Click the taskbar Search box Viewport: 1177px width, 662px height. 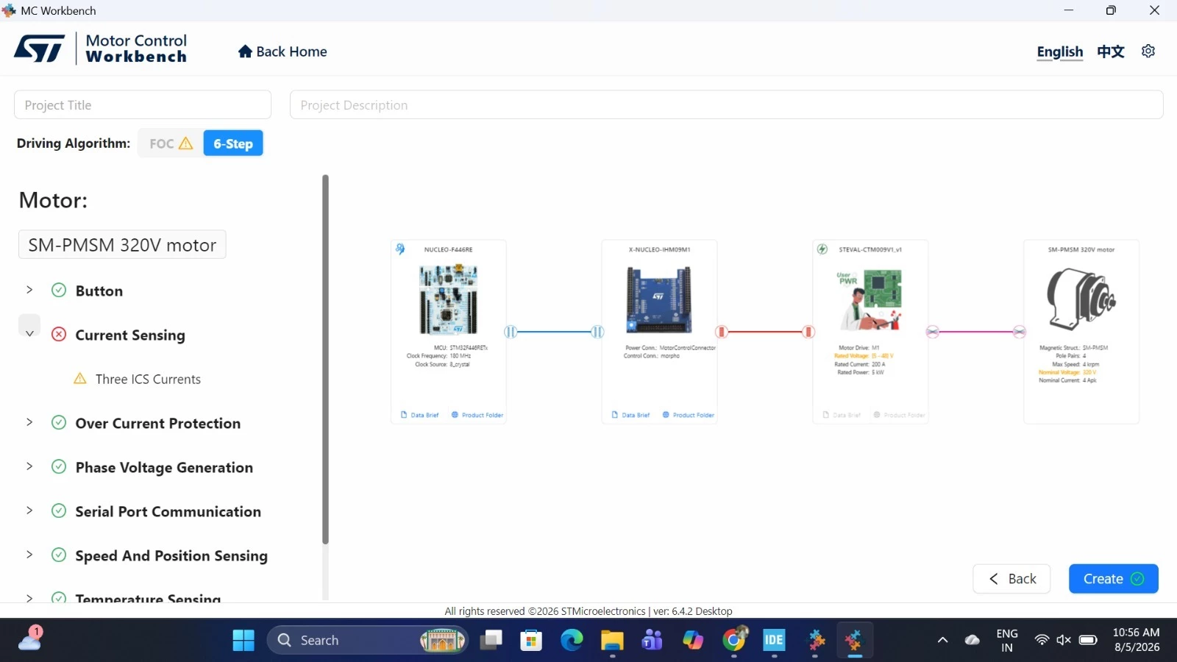coord(368,640)
